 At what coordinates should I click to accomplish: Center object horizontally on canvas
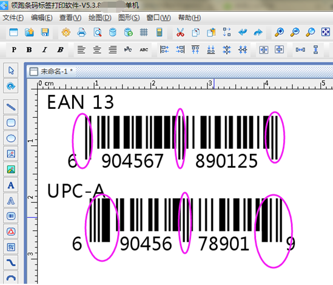[264, 50]
